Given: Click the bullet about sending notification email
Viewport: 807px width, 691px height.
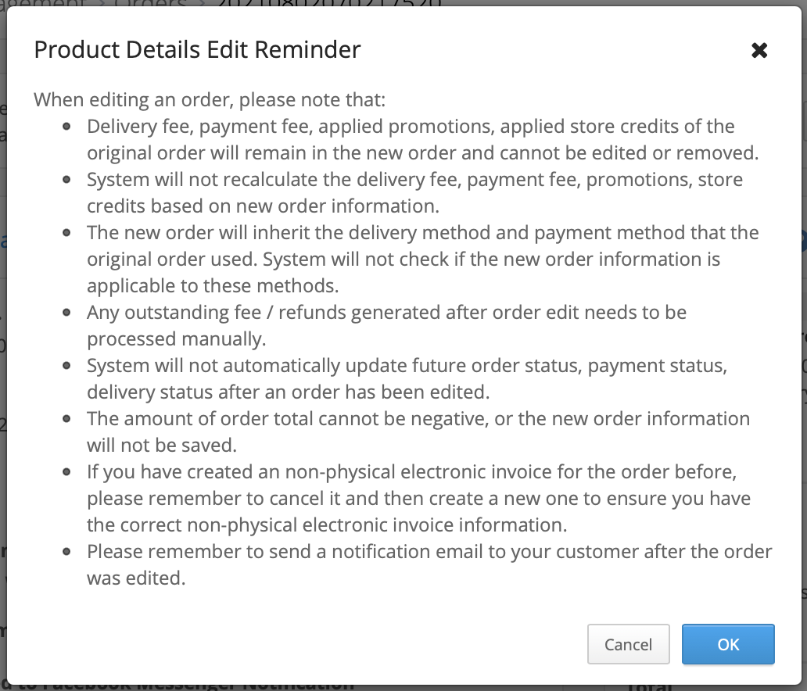Looking at the screenshot, I should 429,564.
